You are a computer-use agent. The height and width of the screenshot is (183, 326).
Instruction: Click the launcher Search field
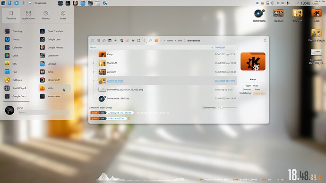(43, 112)
